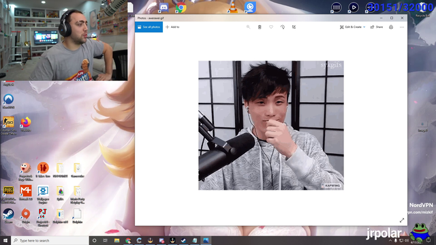The image size is (436, 245).
Task: Open the blue webcam app desktop shortcut
Action: 250,7
